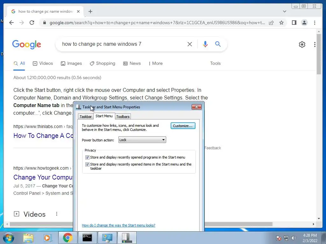Uncheck store recently opened items
Viewport: 326px width, 244px height.
click(x=87, y=164)
